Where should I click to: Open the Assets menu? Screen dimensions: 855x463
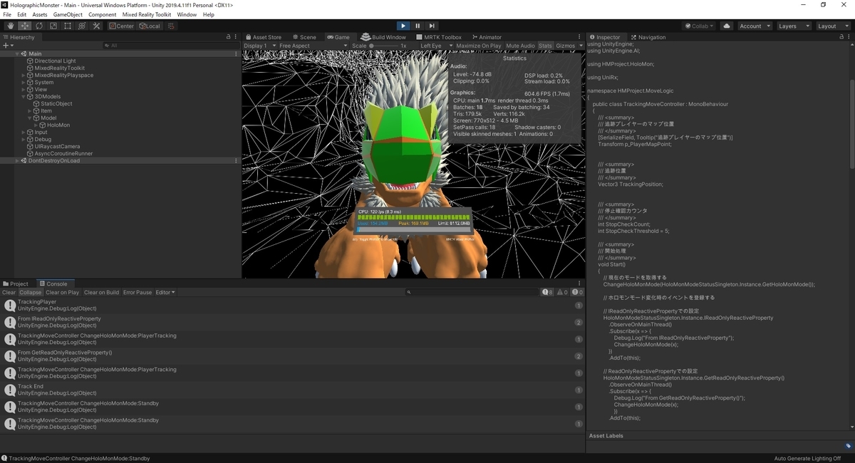40,14
